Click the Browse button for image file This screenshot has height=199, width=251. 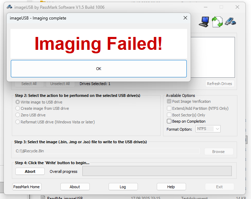(x=219, y=152)
